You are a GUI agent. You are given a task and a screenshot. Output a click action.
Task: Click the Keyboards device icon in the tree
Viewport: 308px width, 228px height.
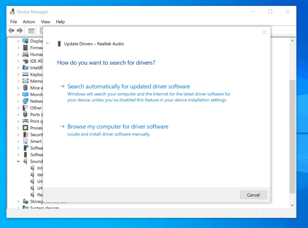point(26,74)
